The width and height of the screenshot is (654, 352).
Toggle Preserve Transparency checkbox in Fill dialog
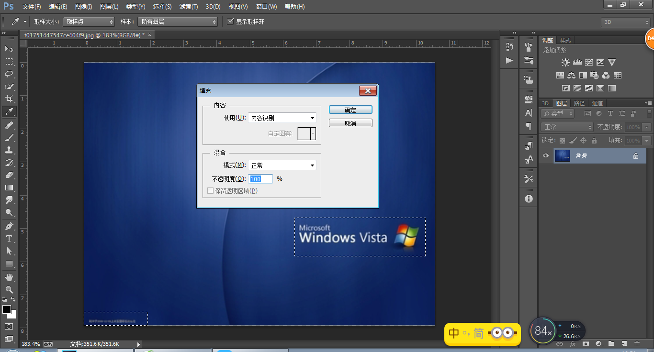(210, 191)
